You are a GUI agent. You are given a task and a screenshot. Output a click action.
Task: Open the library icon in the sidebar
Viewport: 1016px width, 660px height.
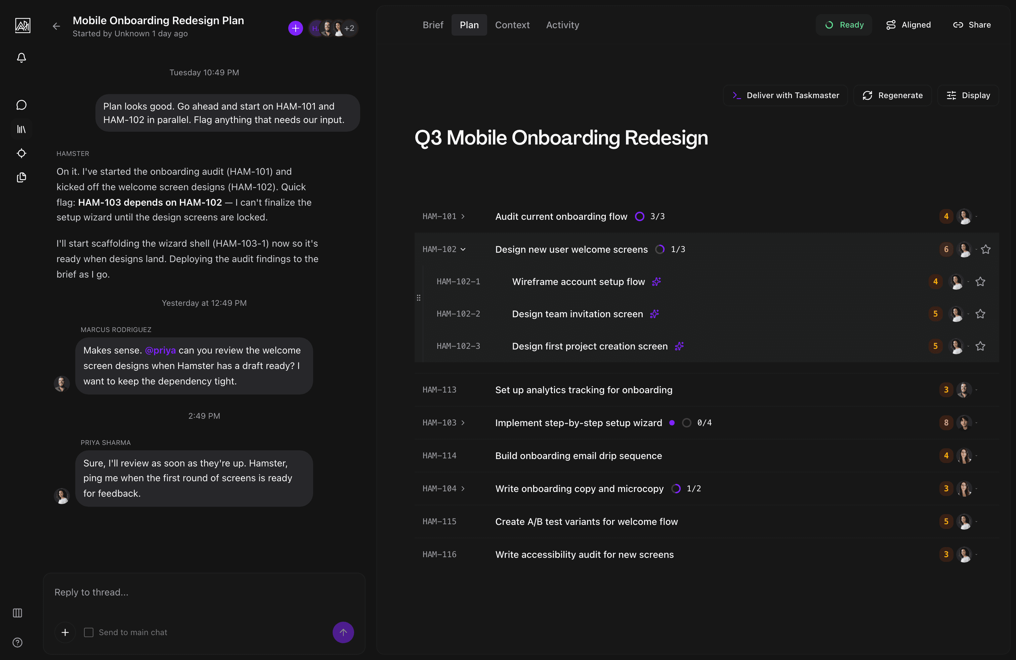[x=21, y=129]
